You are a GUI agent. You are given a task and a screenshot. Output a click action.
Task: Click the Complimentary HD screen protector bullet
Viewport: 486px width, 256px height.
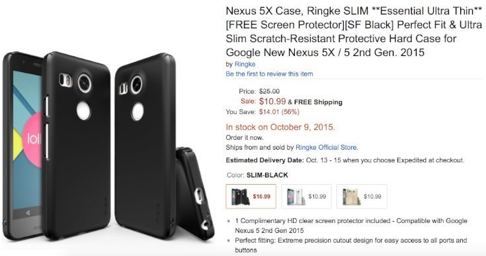click(x=351, y=226)
